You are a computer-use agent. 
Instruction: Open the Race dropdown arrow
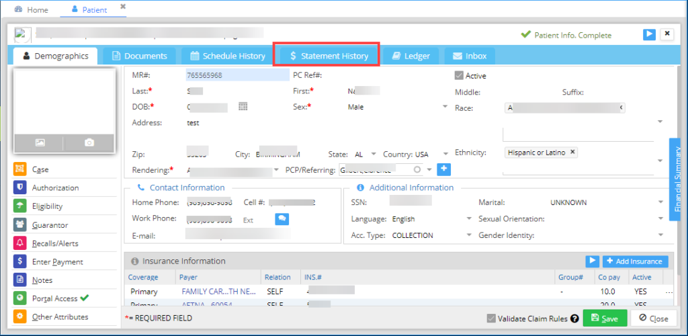point(660,122)
